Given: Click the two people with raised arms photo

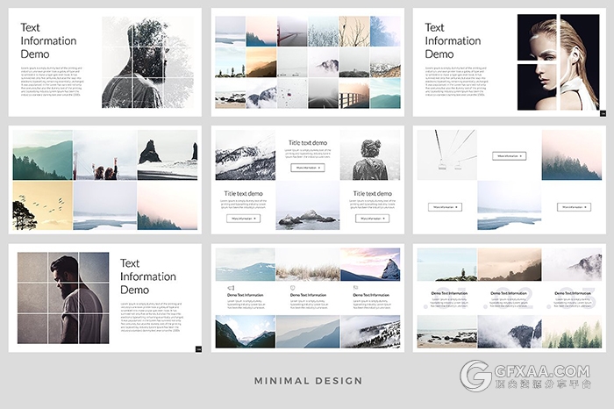Looking at the screenshot, I should tap(105, 154).
